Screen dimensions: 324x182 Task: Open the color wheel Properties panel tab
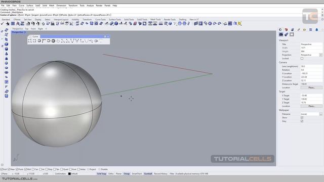[280, 30]
